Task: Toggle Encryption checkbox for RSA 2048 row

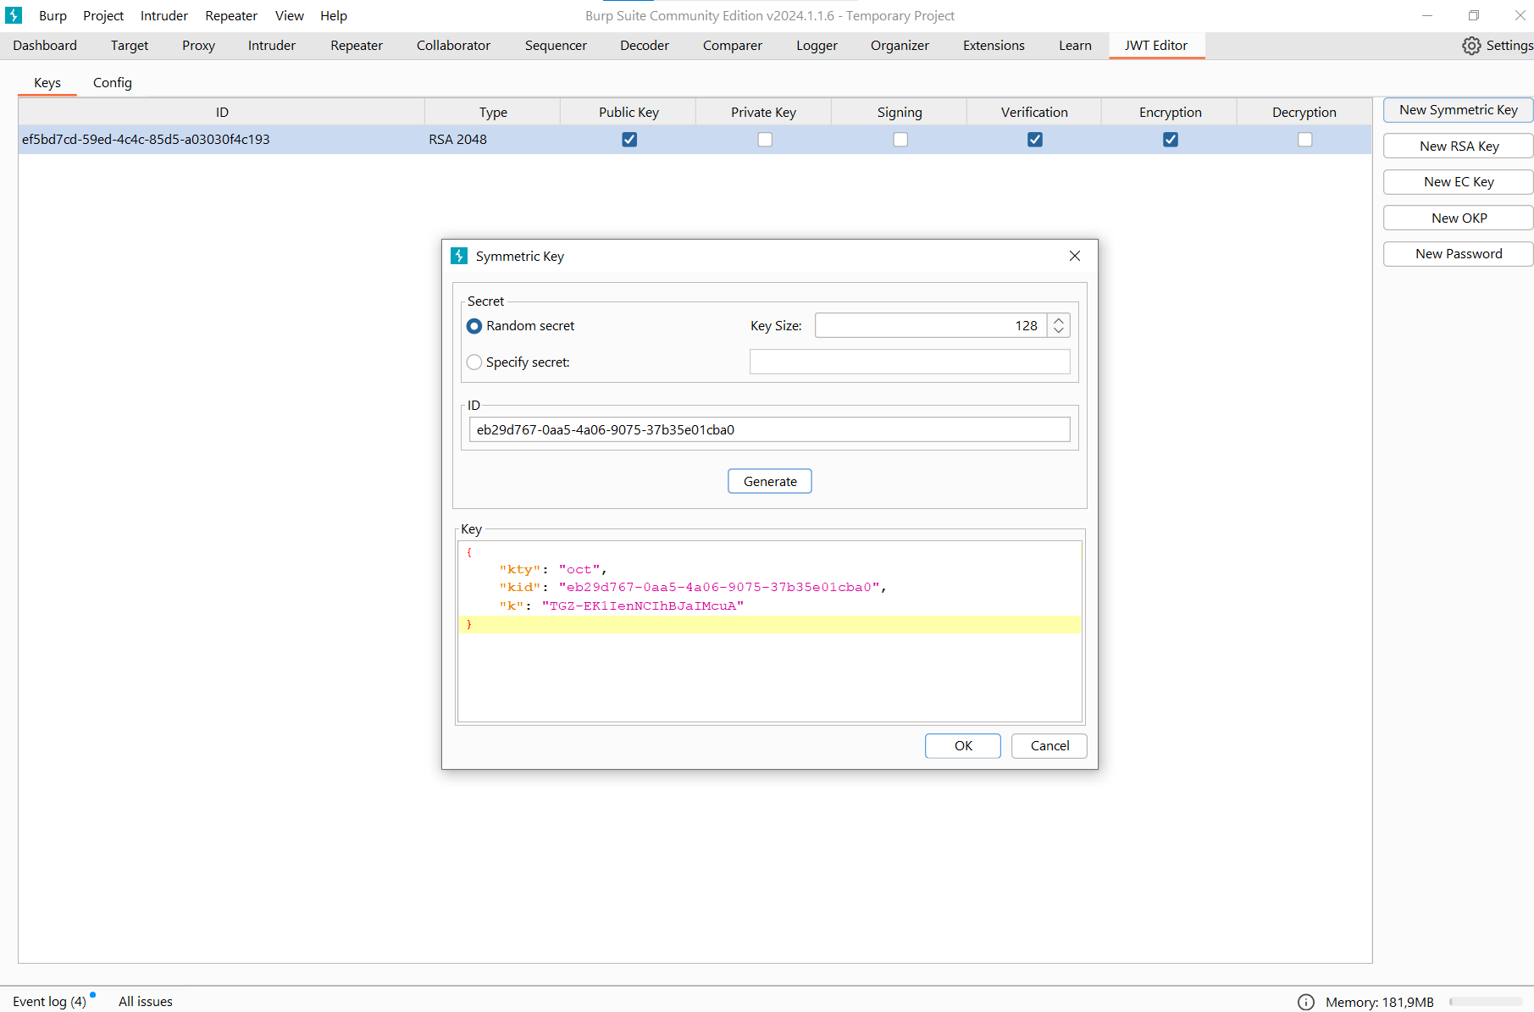Action: [x=1171, y=140]
